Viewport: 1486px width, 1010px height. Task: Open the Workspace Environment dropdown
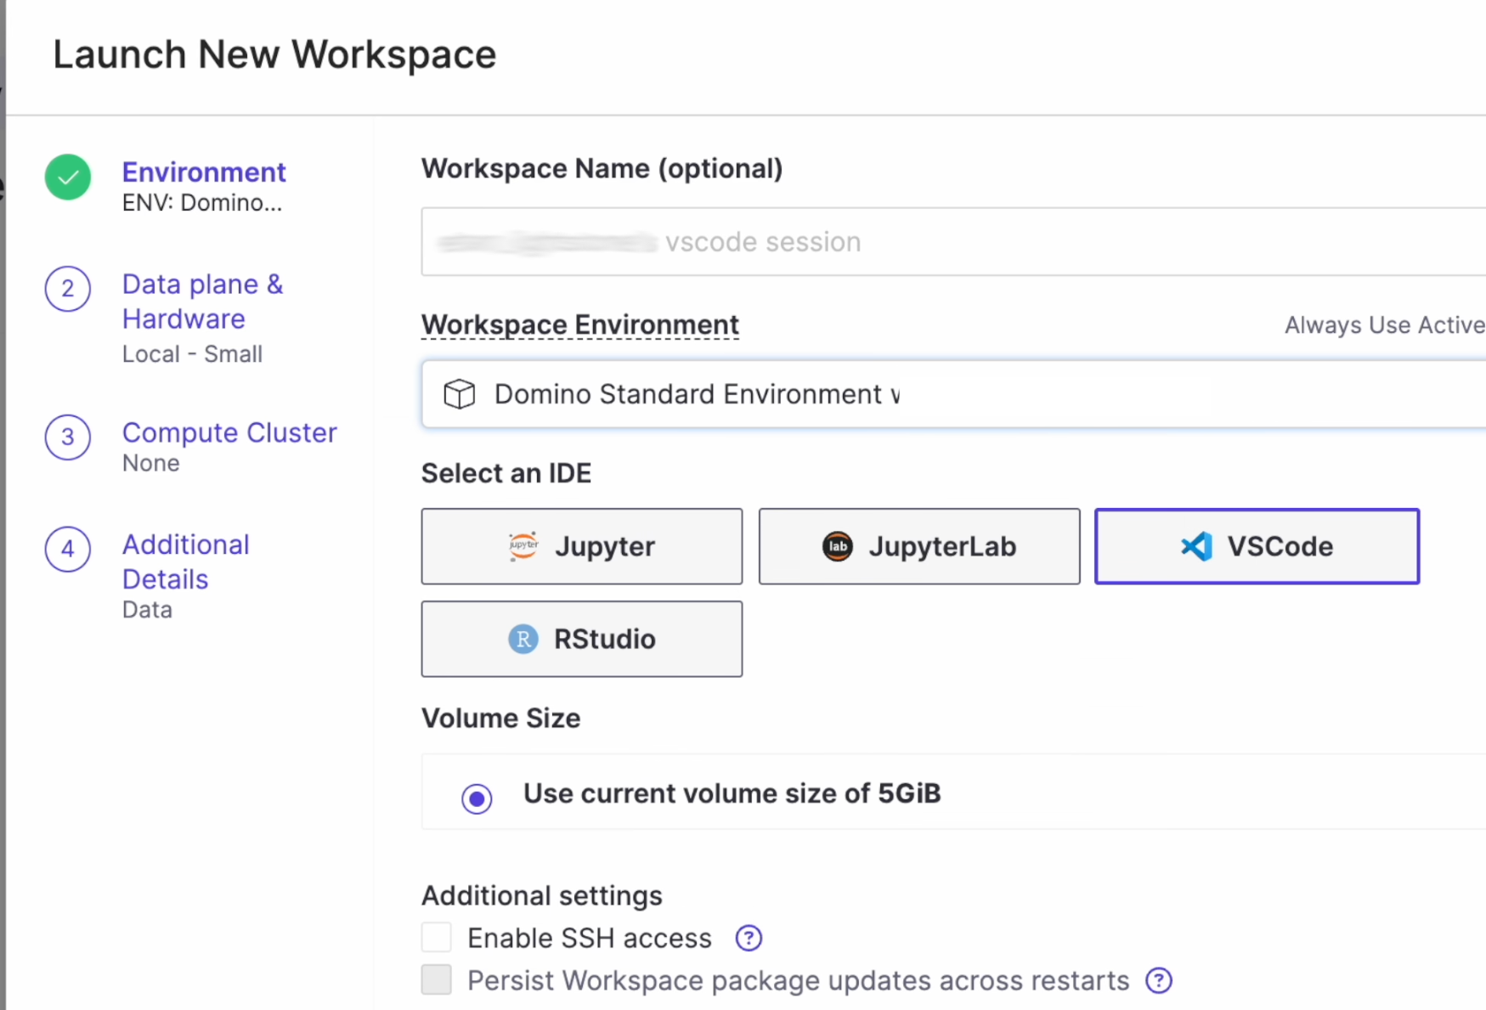point(952,394)
